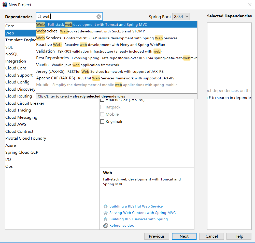Open the Template Engines category
This screenshot has height=243, width=255.
coord(21,40)
